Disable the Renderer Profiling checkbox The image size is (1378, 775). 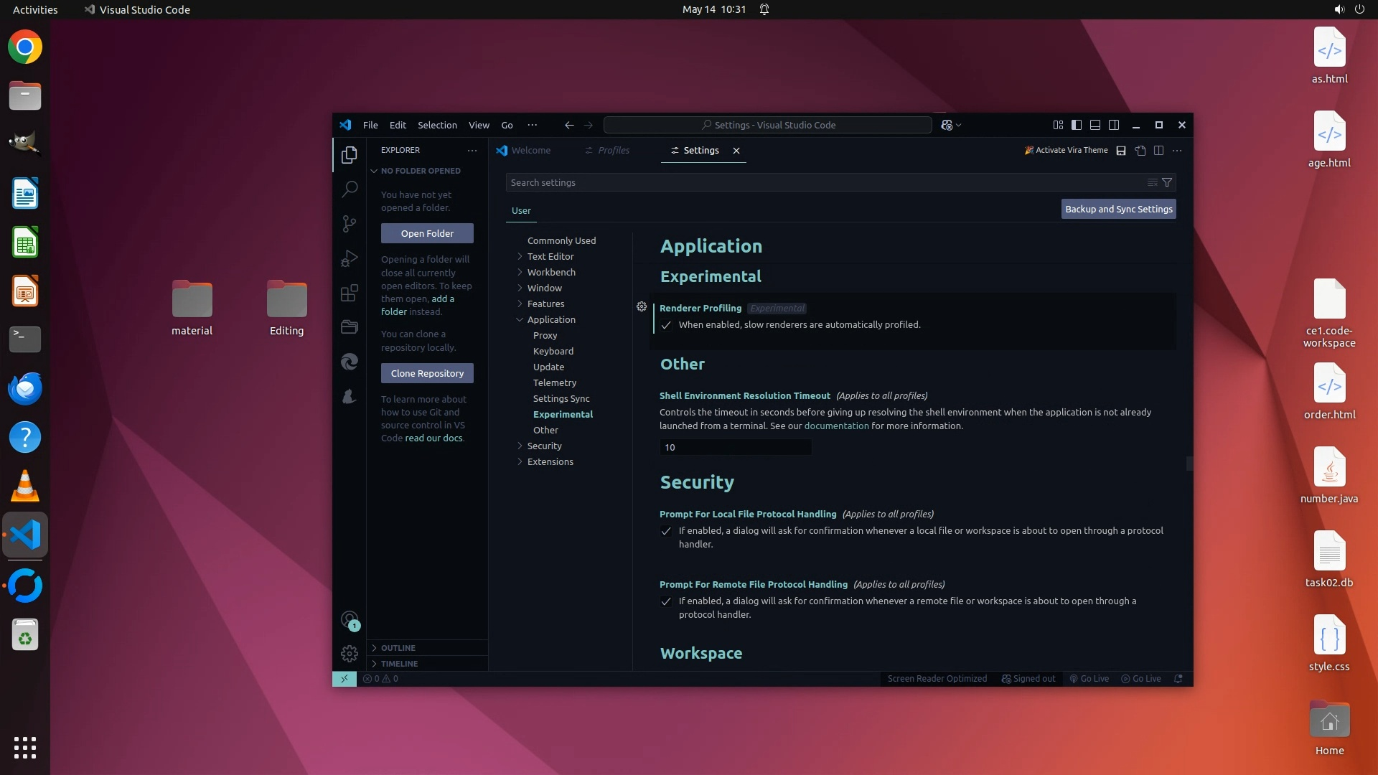point(666,325)
